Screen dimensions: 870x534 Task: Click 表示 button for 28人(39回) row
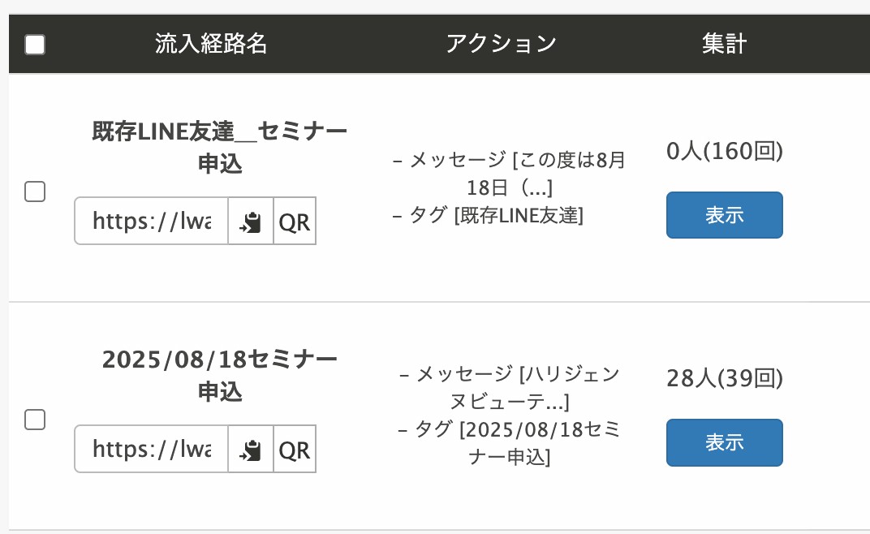coord(725,442)
